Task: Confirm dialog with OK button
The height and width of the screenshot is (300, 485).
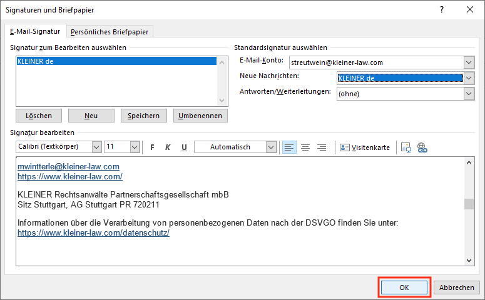Action: click(404, 287)
